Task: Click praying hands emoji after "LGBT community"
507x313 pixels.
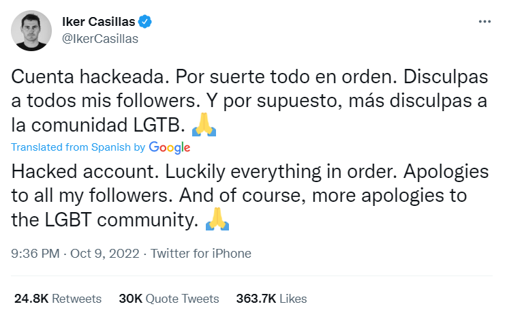Action: pyautogui.click(x=215, y=220)
